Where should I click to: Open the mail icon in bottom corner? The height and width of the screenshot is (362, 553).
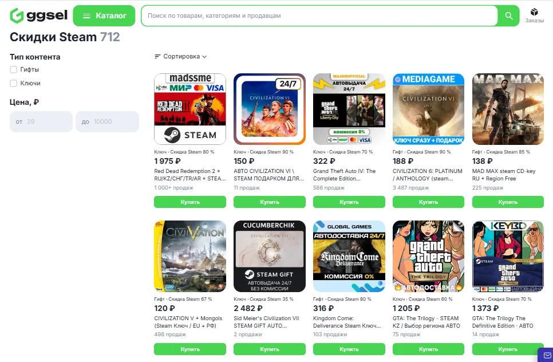[x=544, y=354]
